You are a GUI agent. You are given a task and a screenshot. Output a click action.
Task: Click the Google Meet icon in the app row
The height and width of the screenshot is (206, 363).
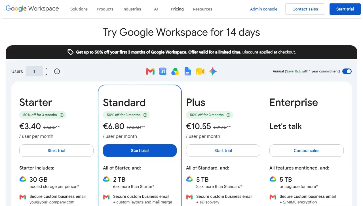tap(200, 71)
